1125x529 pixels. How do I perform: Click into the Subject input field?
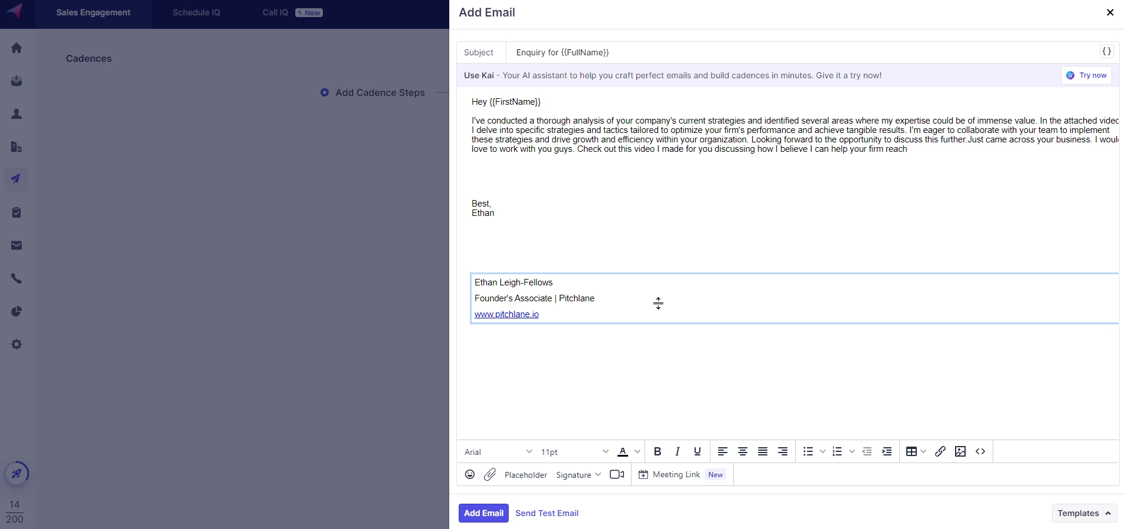tap(800, 52)
